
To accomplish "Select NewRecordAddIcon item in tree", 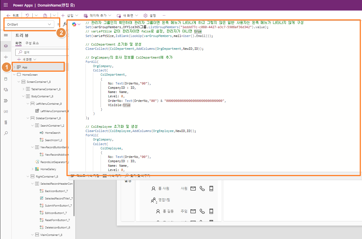I will [57, 154].
